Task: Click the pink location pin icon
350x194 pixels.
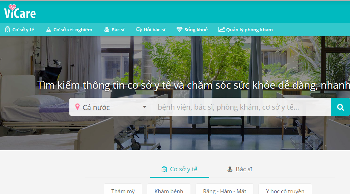Action: click(78, 107)
